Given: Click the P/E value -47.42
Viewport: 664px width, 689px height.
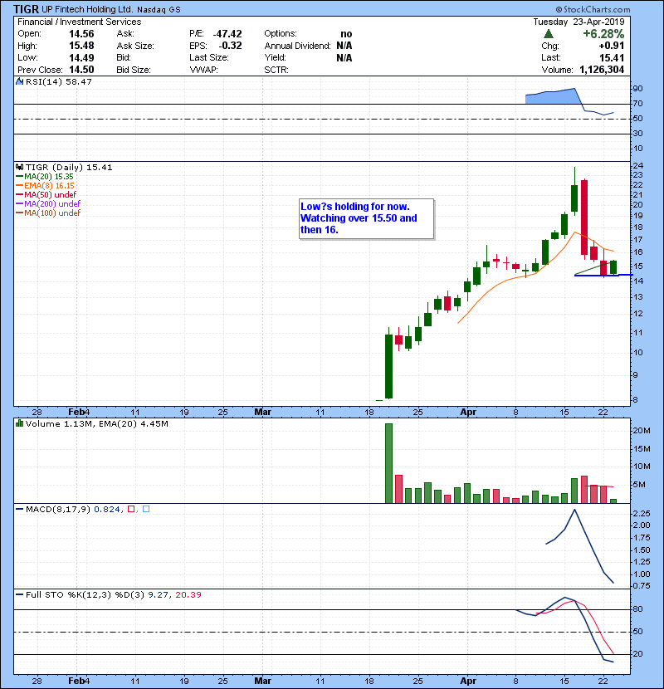Looking at the screenshot, I should coord(227,34).
